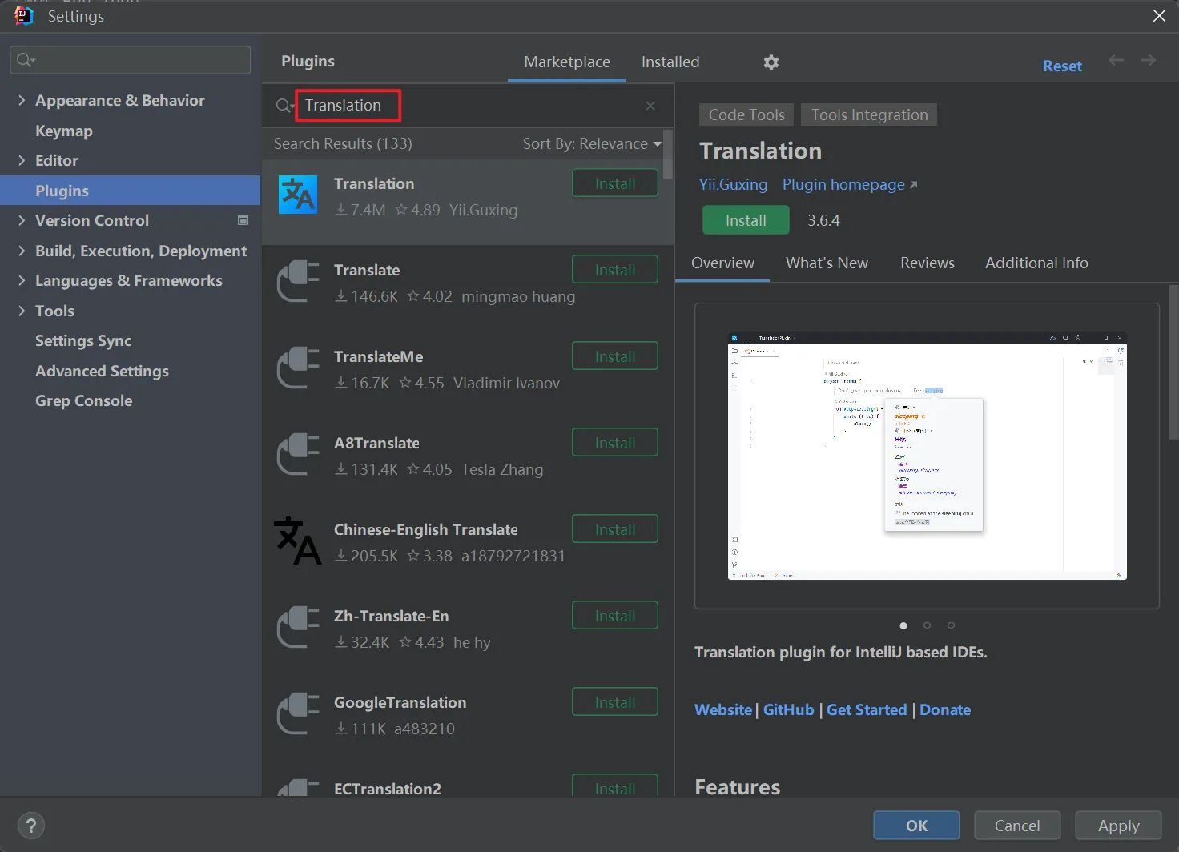Click the Reset link
Viewport: 1179px width, 852px height.
[x=1062, y=66]
